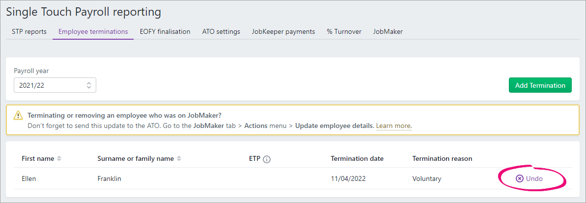The image size is (586, 203).
Task: Open the Payroll year dropdown
Action: click(55, 85)
